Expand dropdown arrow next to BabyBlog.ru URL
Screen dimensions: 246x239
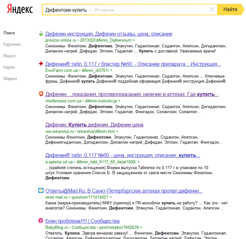click(141, 228)
